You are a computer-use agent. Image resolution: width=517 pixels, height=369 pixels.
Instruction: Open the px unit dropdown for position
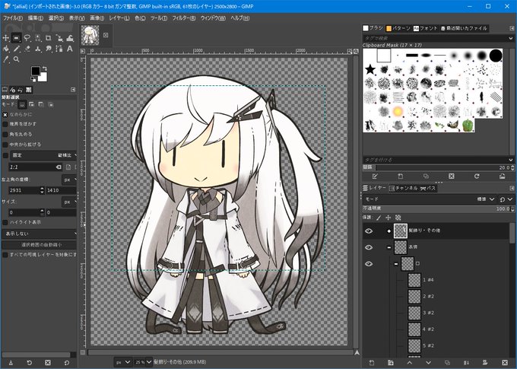coord(69,180)
